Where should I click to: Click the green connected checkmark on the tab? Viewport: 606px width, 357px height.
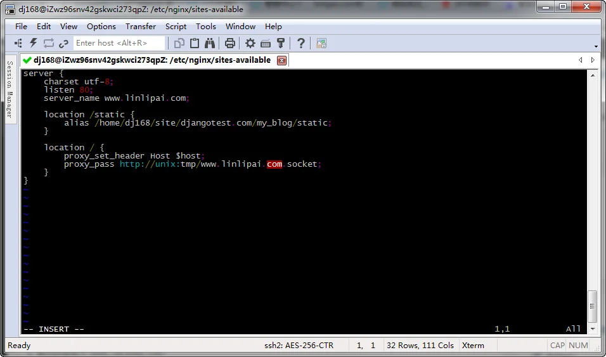point(27,60)
